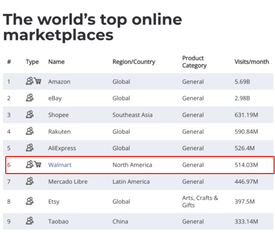
Task: Select the Etsy name cell
Action: click(x=54, y=202)
